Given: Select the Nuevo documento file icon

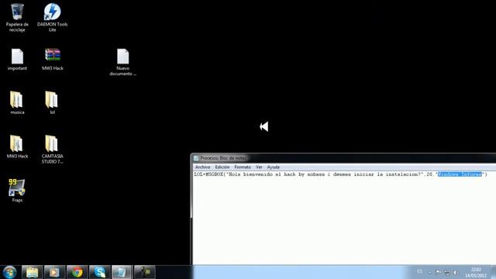Looking at the screenshot, I should pos(122,62).
